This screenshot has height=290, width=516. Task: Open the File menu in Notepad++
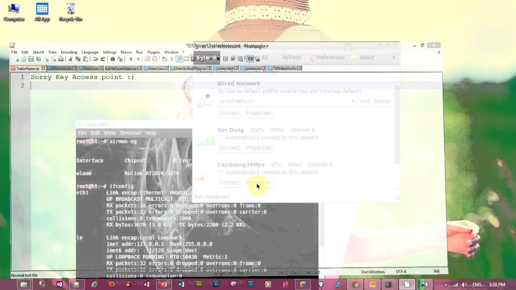(14, 52)
